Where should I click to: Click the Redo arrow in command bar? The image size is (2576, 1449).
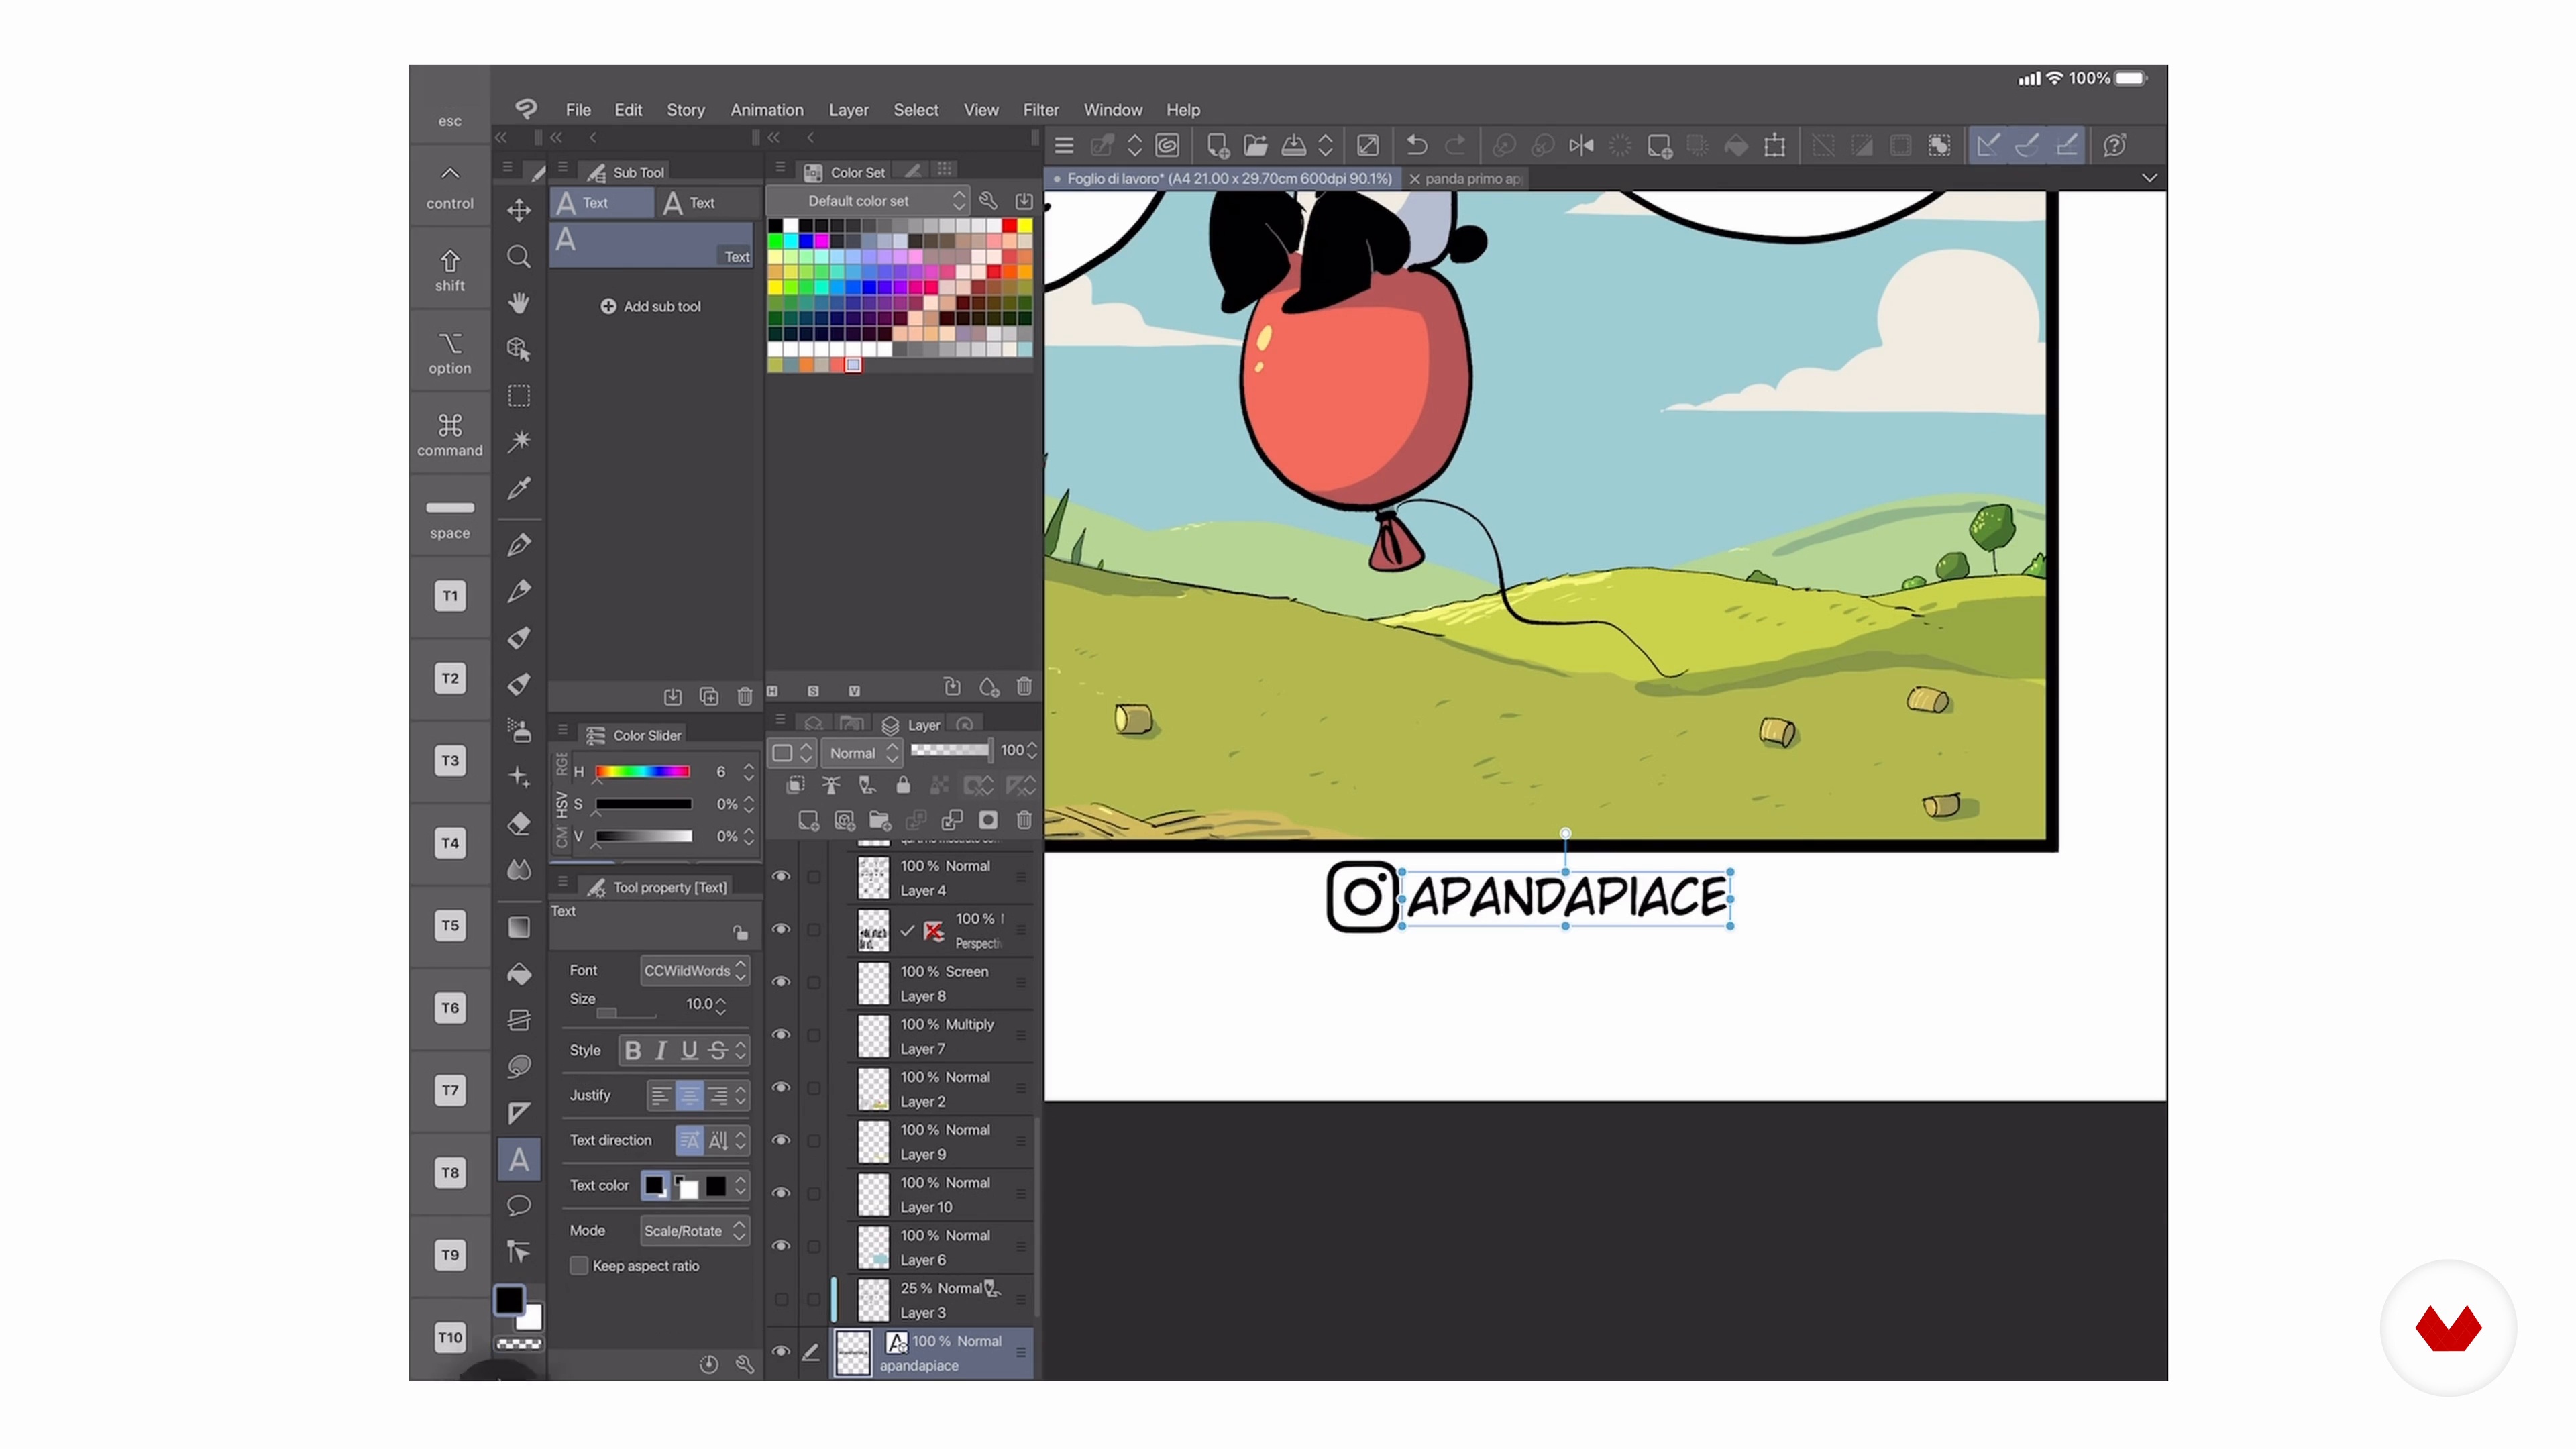pos(1455,145)
